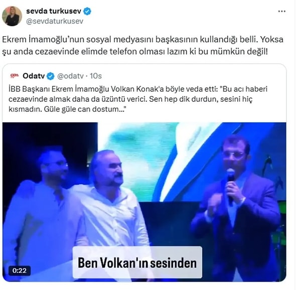
Task: Open sevda turkusev's profile picture
Action: click(x=12, y=16)
